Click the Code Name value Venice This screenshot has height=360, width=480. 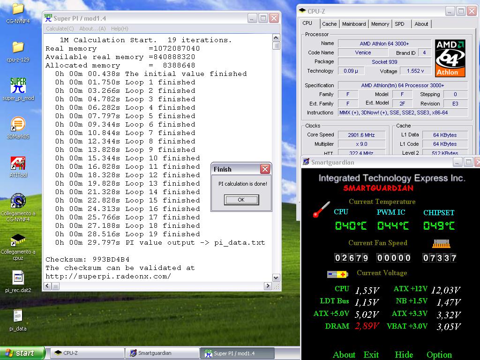coord(363,52)
